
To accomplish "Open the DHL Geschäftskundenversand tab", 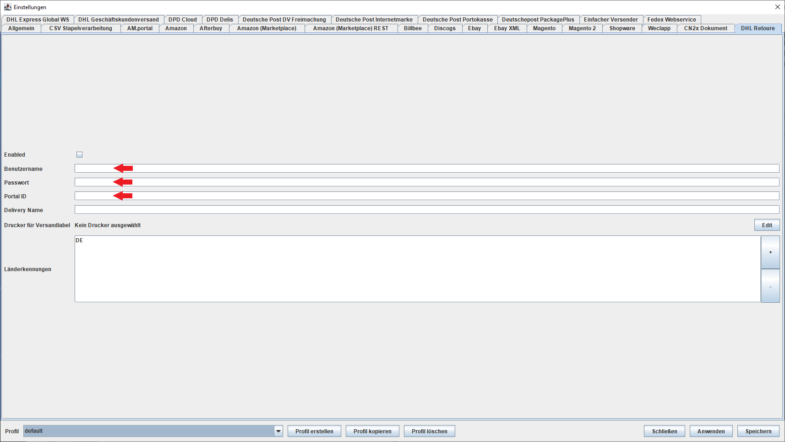I will pos(119,20).
